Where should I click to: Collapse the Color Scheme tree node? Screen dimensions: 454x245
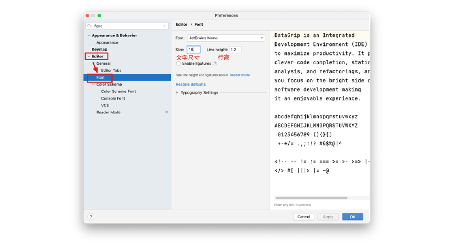point(94,85)
